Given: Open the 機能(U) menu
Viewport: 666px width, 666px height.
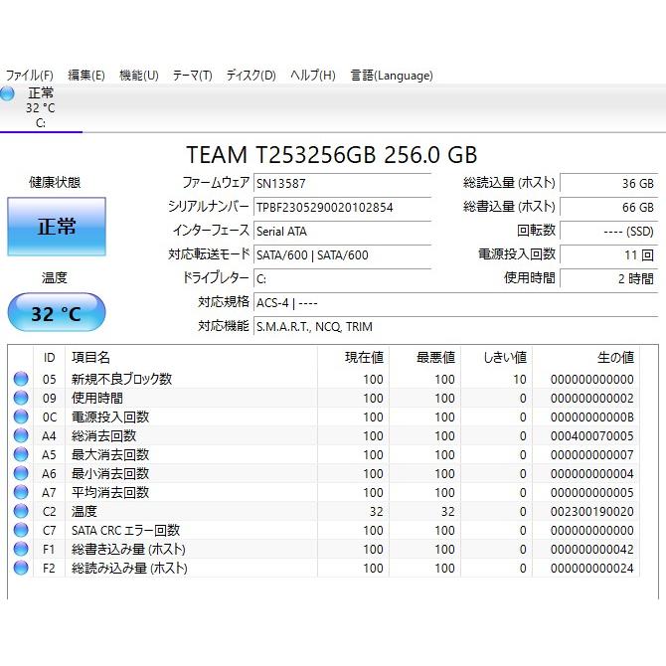Looking at the screenshot, I should (x=139, y=76).
